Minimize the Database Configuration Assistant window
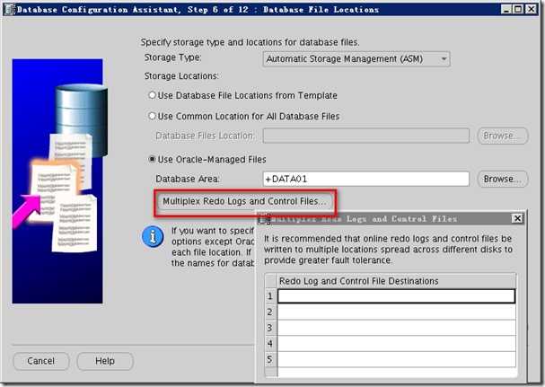This screenshot has width=545, height=387. tap(506, 9)
